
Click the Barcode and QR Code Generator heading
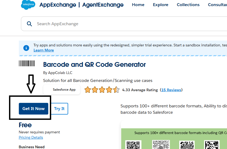pyautogui.click(x=94, y=64)
